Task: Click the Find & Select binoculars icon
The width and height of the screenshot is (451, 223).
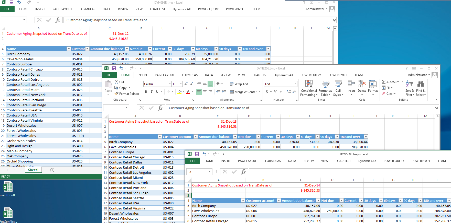Action: point(421,84)
